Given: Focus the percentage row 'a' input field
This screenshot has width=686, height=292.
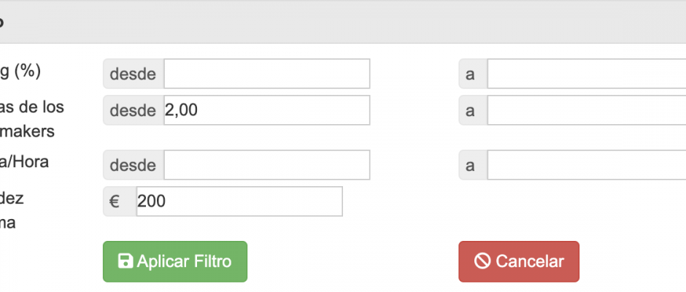Looking at the screenshot, I should click(587, 74).
